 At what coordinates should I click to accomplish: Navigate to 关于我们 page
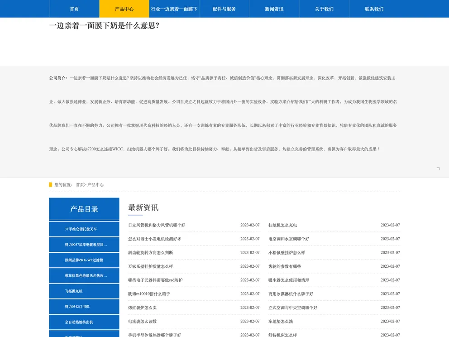click(x=324, y=9)
